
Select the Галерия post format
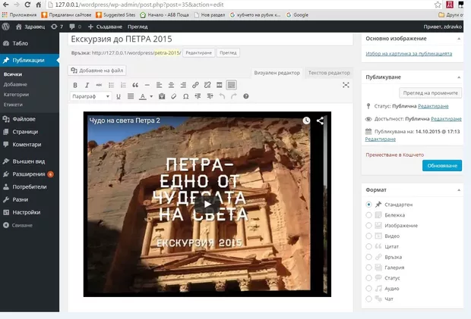coord(369,267)
